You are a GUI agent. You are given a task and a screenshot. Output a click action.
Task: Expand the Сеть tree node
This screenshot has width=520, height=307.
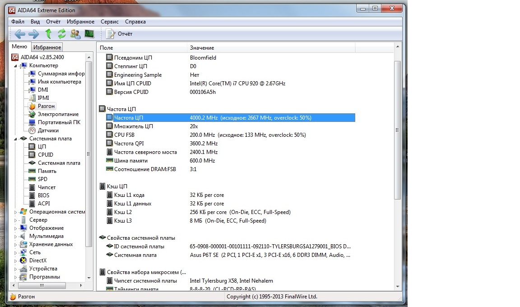(x=15, y=253)
